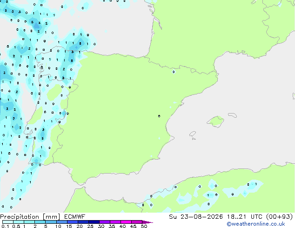Click the legend label 0.1
Image resolution: width=295 pixels, height=228 pixels.
point(5,226)
